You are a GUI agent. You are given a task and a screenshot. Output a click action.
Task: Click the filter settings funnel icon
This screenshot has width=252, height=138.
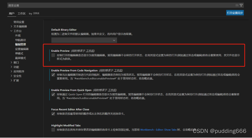tap(241, 5)
